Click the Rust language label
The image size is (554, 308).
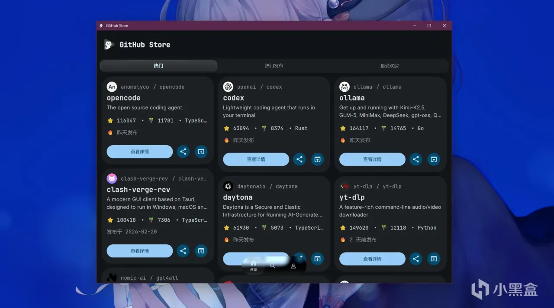[301, 129]
